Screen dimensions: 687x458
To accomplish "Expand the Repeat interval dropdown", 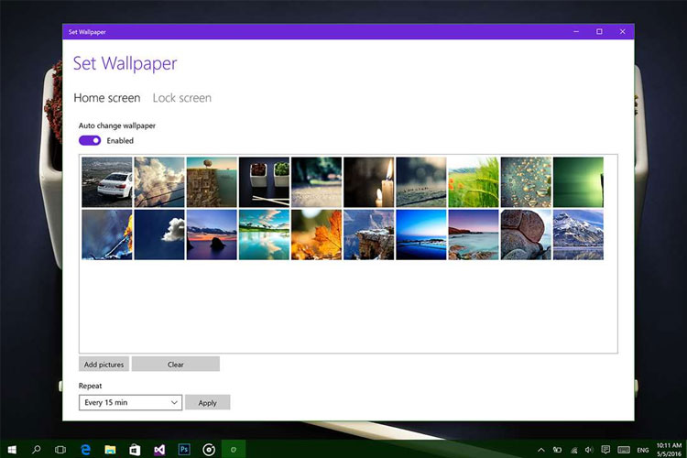I will 131,402.
